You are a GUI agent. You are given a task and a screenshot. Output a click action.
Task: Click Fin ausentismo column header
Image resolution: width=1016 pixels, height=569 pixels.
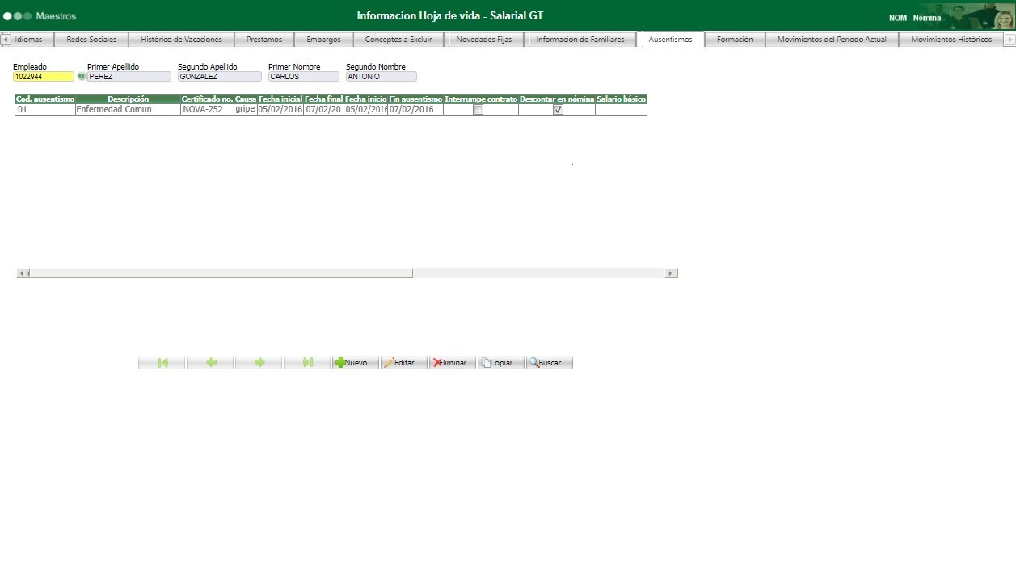415,99
